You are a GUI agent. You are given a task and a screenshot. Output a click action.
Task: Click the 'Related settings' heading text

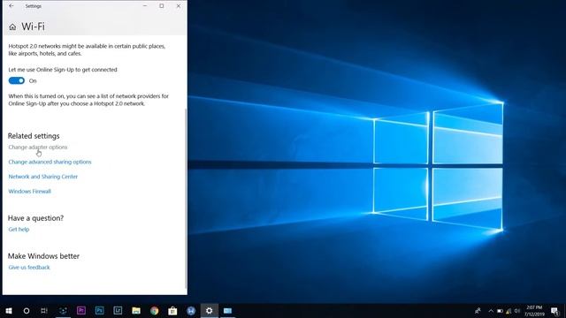34,136
